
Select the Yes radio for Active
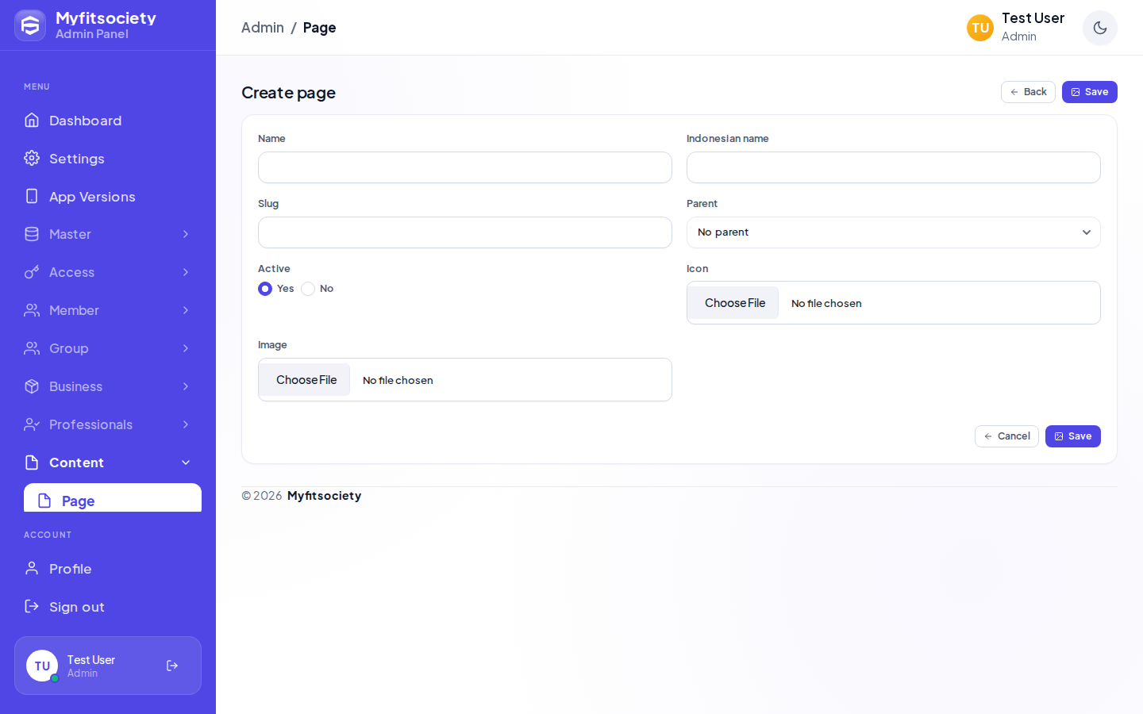point(265,289)
